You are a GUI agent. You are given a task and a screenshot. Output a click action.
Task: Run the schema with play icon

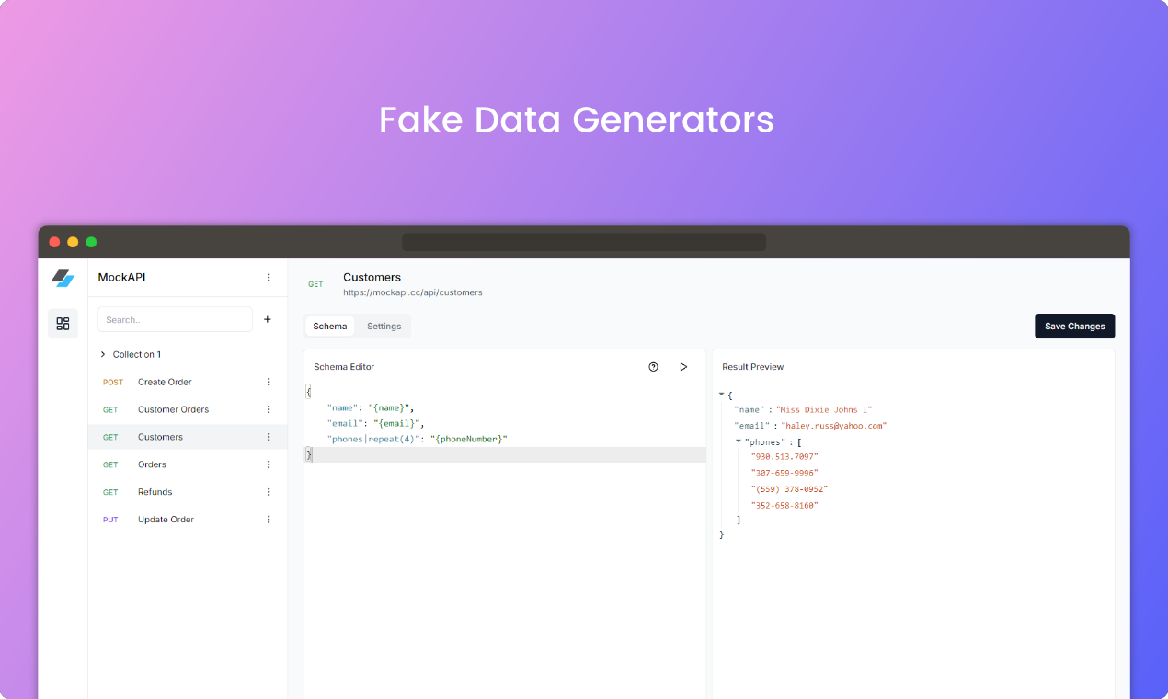coord(683,366)
